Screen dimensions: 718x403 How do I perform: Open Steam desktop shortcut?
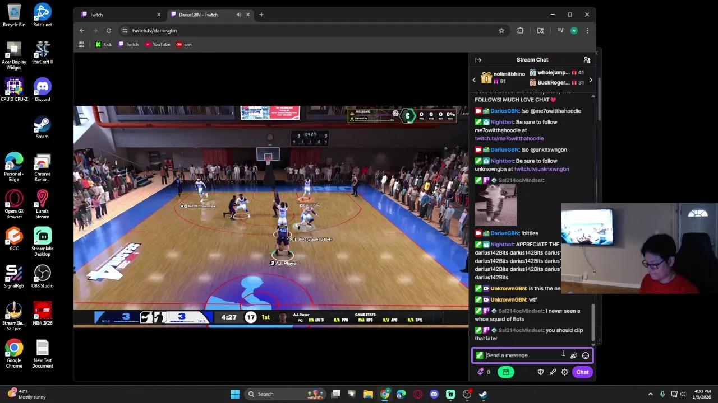click(43, 128)
